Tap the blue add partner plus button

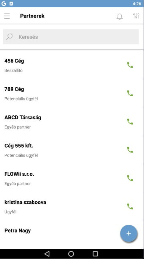click(x=129, y=233)
